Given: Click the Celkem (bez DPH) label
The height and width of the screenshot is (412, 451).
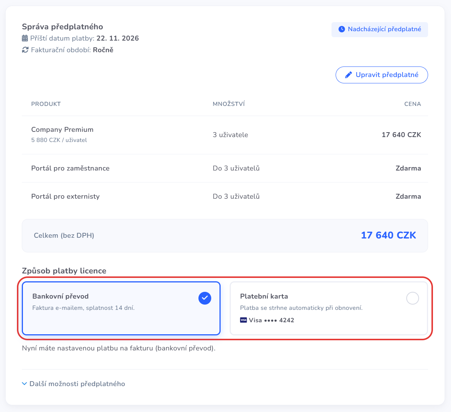Looking at the screenshot, I should click(x=64, y=235).
